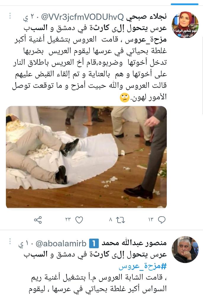Open display name منصور عبدالله محمد
The image size is (203, 295).
(x=134, y=243)
